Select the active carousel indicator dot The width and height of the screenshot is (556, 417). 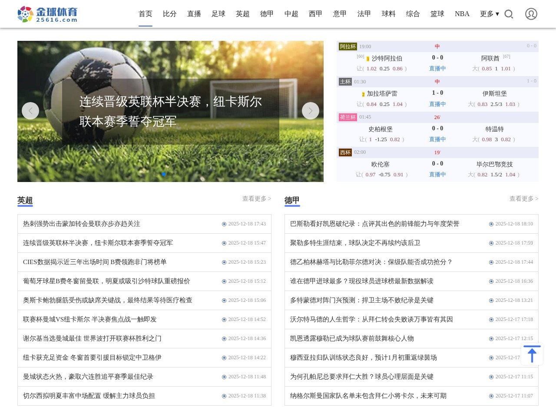(164, 174)
